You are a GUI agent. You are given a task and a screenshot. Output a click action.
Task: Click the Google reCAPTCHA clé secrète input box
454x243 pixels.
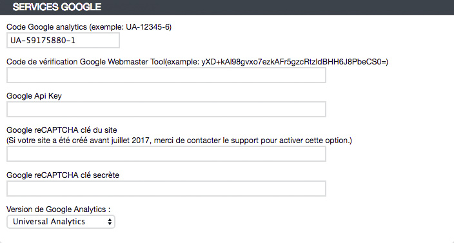click(x=166, y=188)
